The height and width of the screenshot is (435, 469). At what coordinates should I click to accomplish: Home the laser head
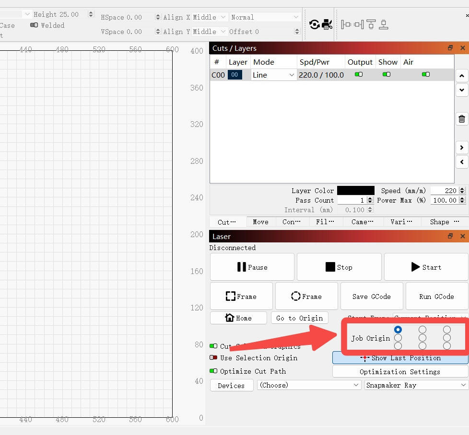click(x=238, y=318)
